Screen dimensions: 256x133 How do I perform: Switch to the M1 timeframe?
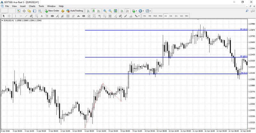145,16
